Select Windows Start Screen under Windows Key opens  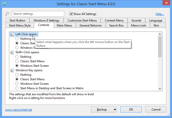click(x=17, y=84)
